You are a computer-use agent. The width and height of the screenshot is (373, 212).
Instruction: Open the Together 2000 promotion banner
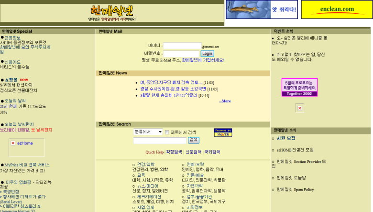(299, 87)
